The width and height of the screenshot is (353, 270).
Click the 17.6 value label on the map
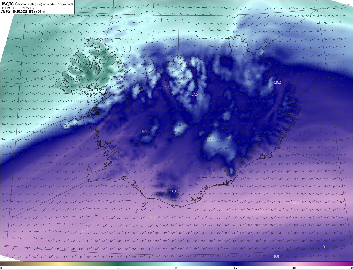pos(194,94)
